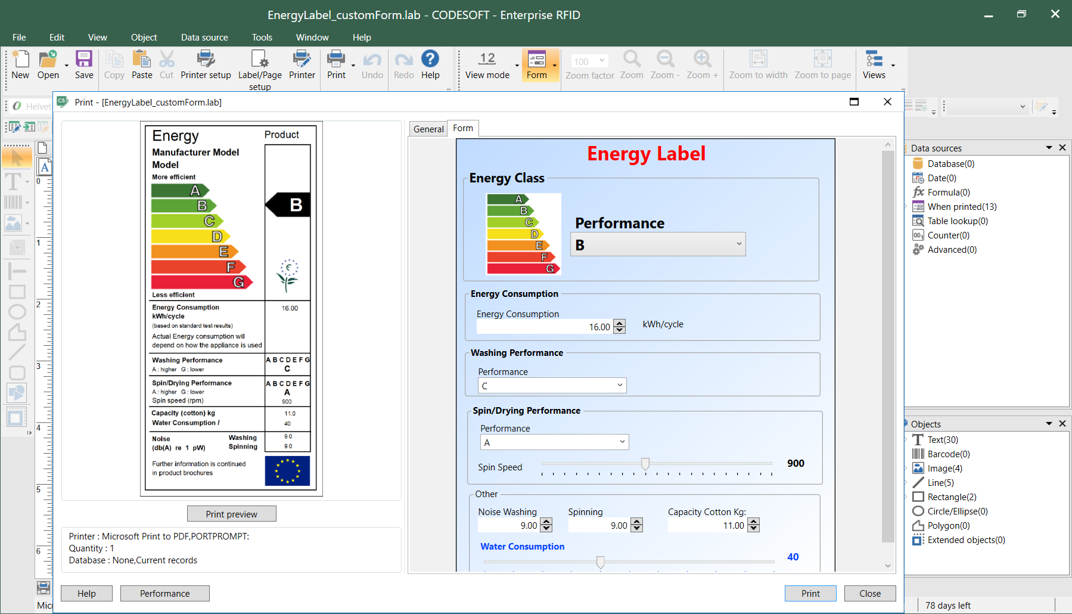Select the Image insertion tool

coord(12,224)
